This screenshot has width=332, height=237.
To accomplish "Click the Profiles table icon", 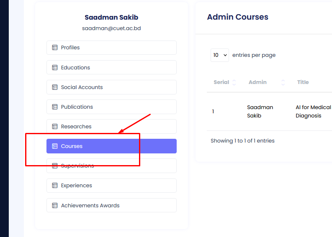I will tap(54, 48).
